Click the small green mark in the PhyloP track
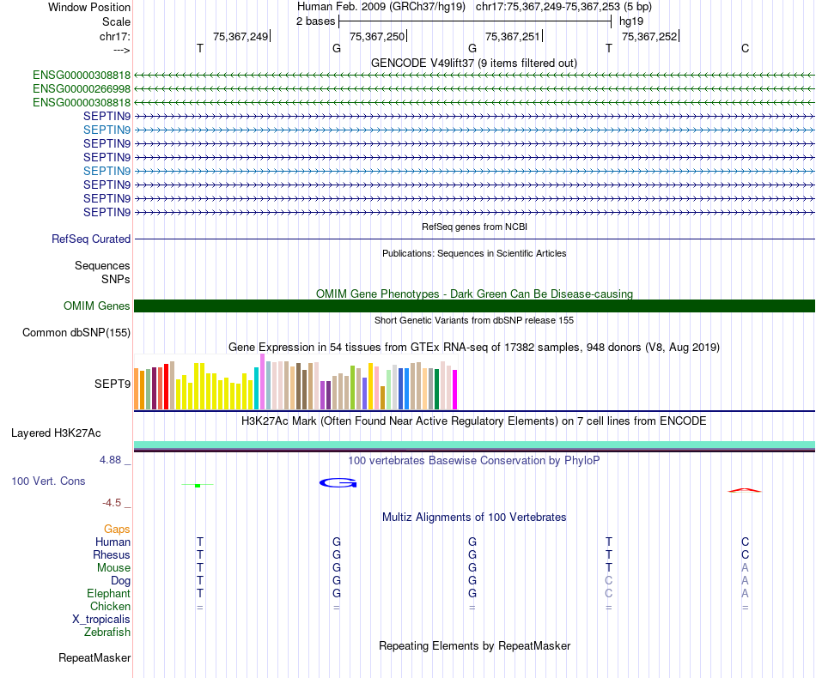The width and height of the screenshot is (816, 678). point(198,485)
